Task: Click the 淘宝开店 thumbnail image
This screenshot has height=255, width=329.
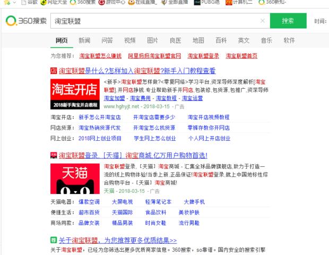Action: pyautogui.click(x=75, y=94)
